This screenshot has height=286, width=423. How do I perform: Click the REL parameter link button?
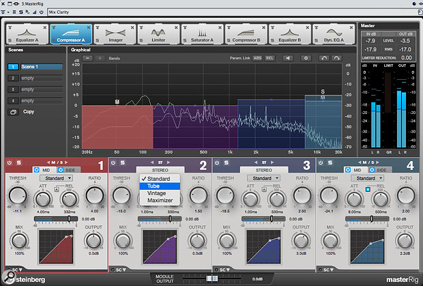[269, 58]
